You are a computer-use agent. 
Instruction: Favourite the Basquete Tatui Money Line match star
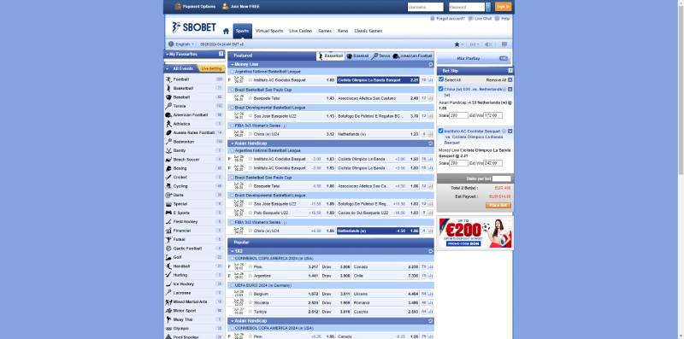click(251, 98)
